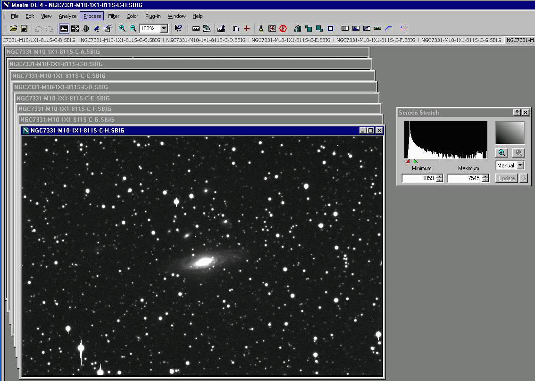Bring NGC7331-M10-1X1-811S-C-D.SBIG window to front
The image size is (535, 381).
[194, 87]
